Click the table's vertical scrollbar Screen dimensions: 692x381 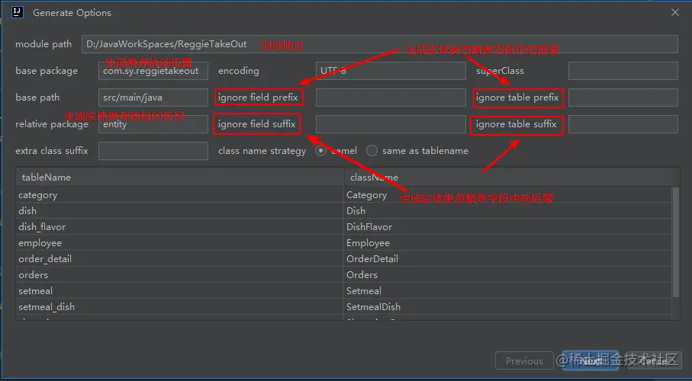pyautogui.click(x=676, y=242)
